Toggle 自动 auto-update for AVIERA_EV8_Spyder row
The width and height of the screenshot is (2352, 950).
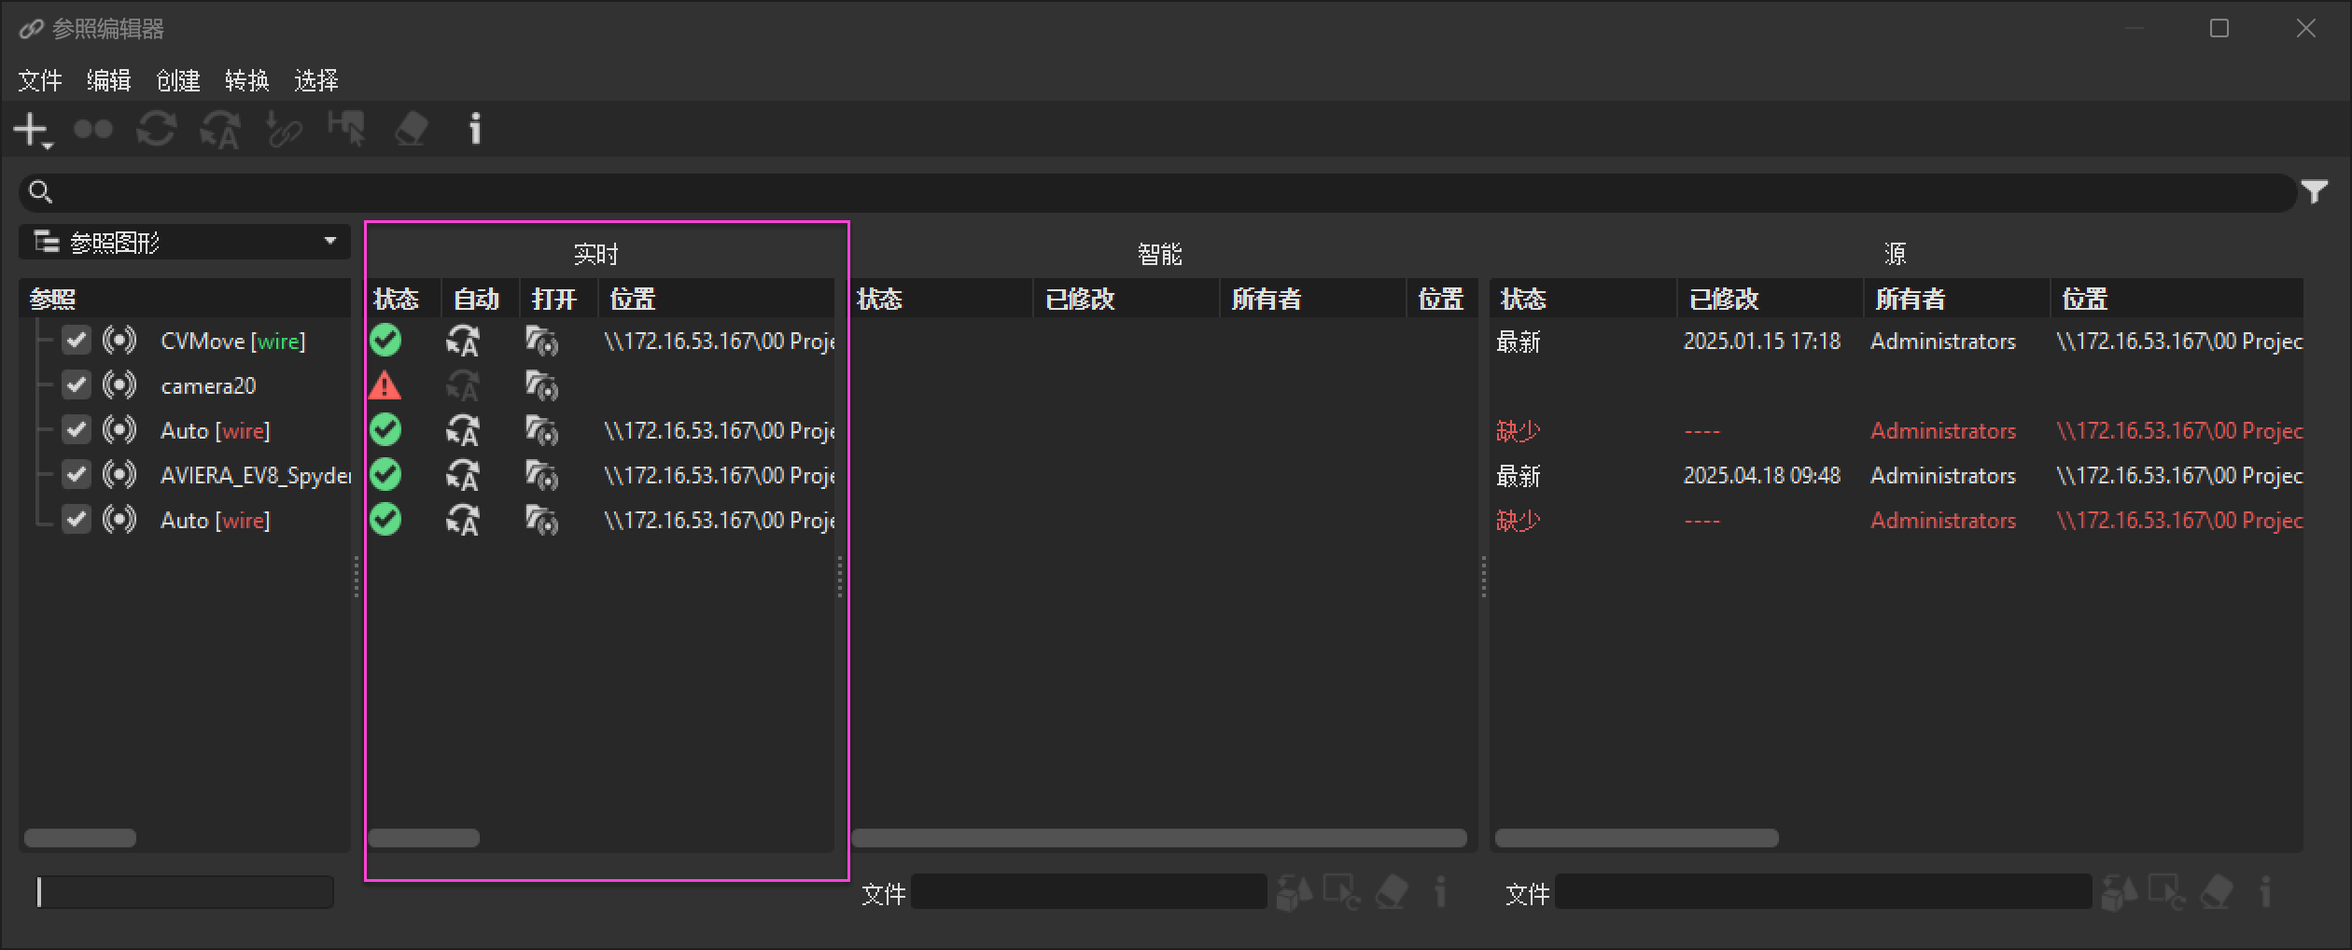pos(463,475)
